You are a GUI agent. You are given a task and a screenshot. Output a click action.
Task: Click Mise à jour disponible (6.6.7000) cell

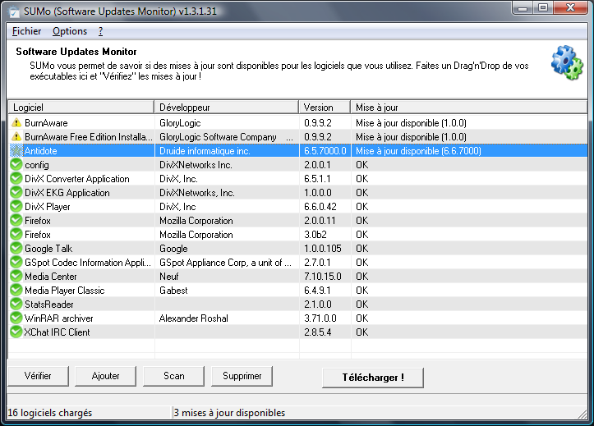pos(418,151)
